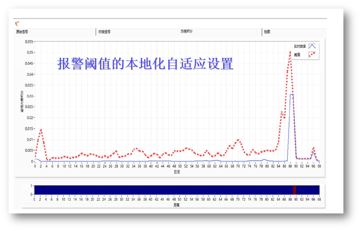Switch to the 原始信号 tab

pos(22,32)
